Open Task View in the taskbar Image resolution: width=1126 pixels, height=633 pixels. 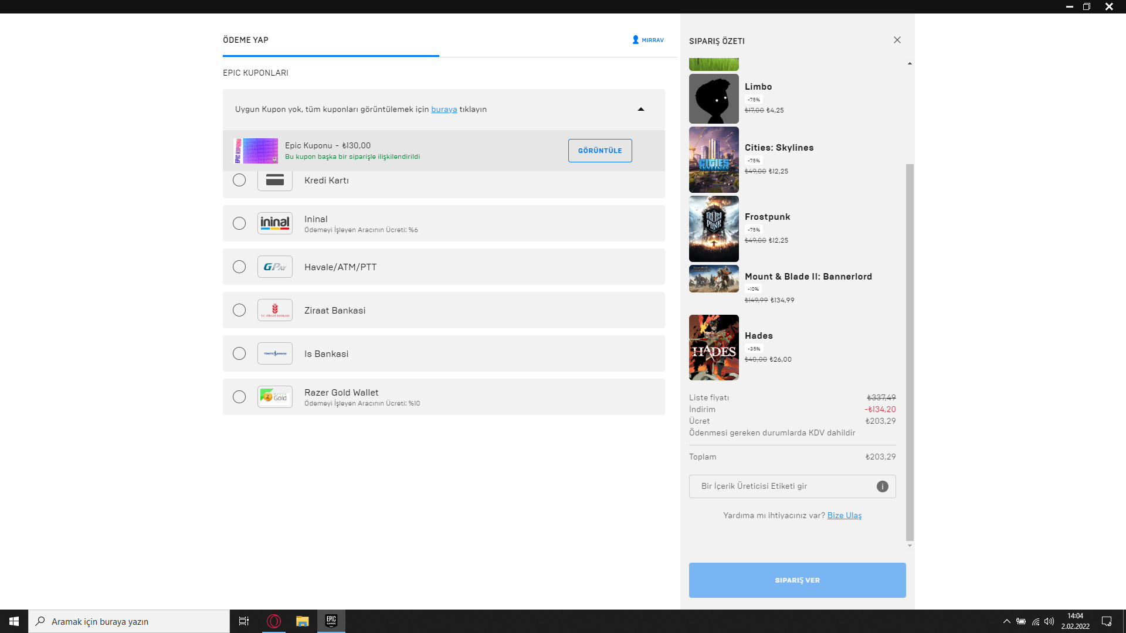[244, 621]
